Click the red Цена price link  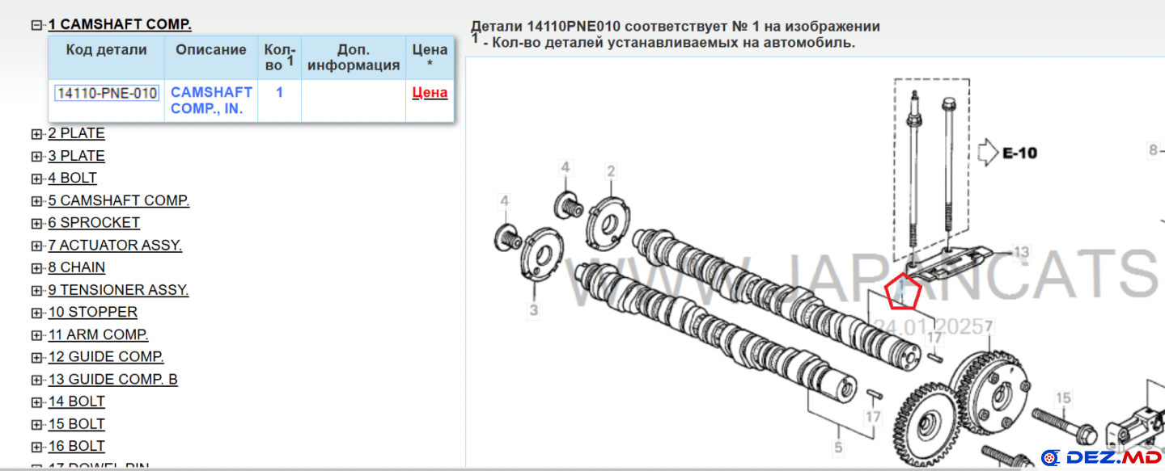(x=430, y=93)
